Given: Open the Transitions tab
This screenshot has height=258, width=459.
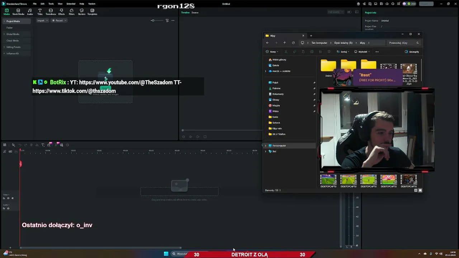Looking at the screenshot, I should (x=51, y=12).
